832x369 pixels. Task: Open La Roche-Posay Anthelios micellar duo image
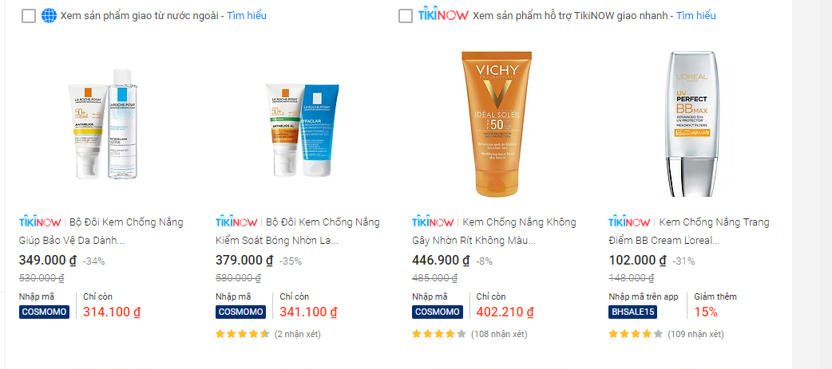[x=104, y=124]
